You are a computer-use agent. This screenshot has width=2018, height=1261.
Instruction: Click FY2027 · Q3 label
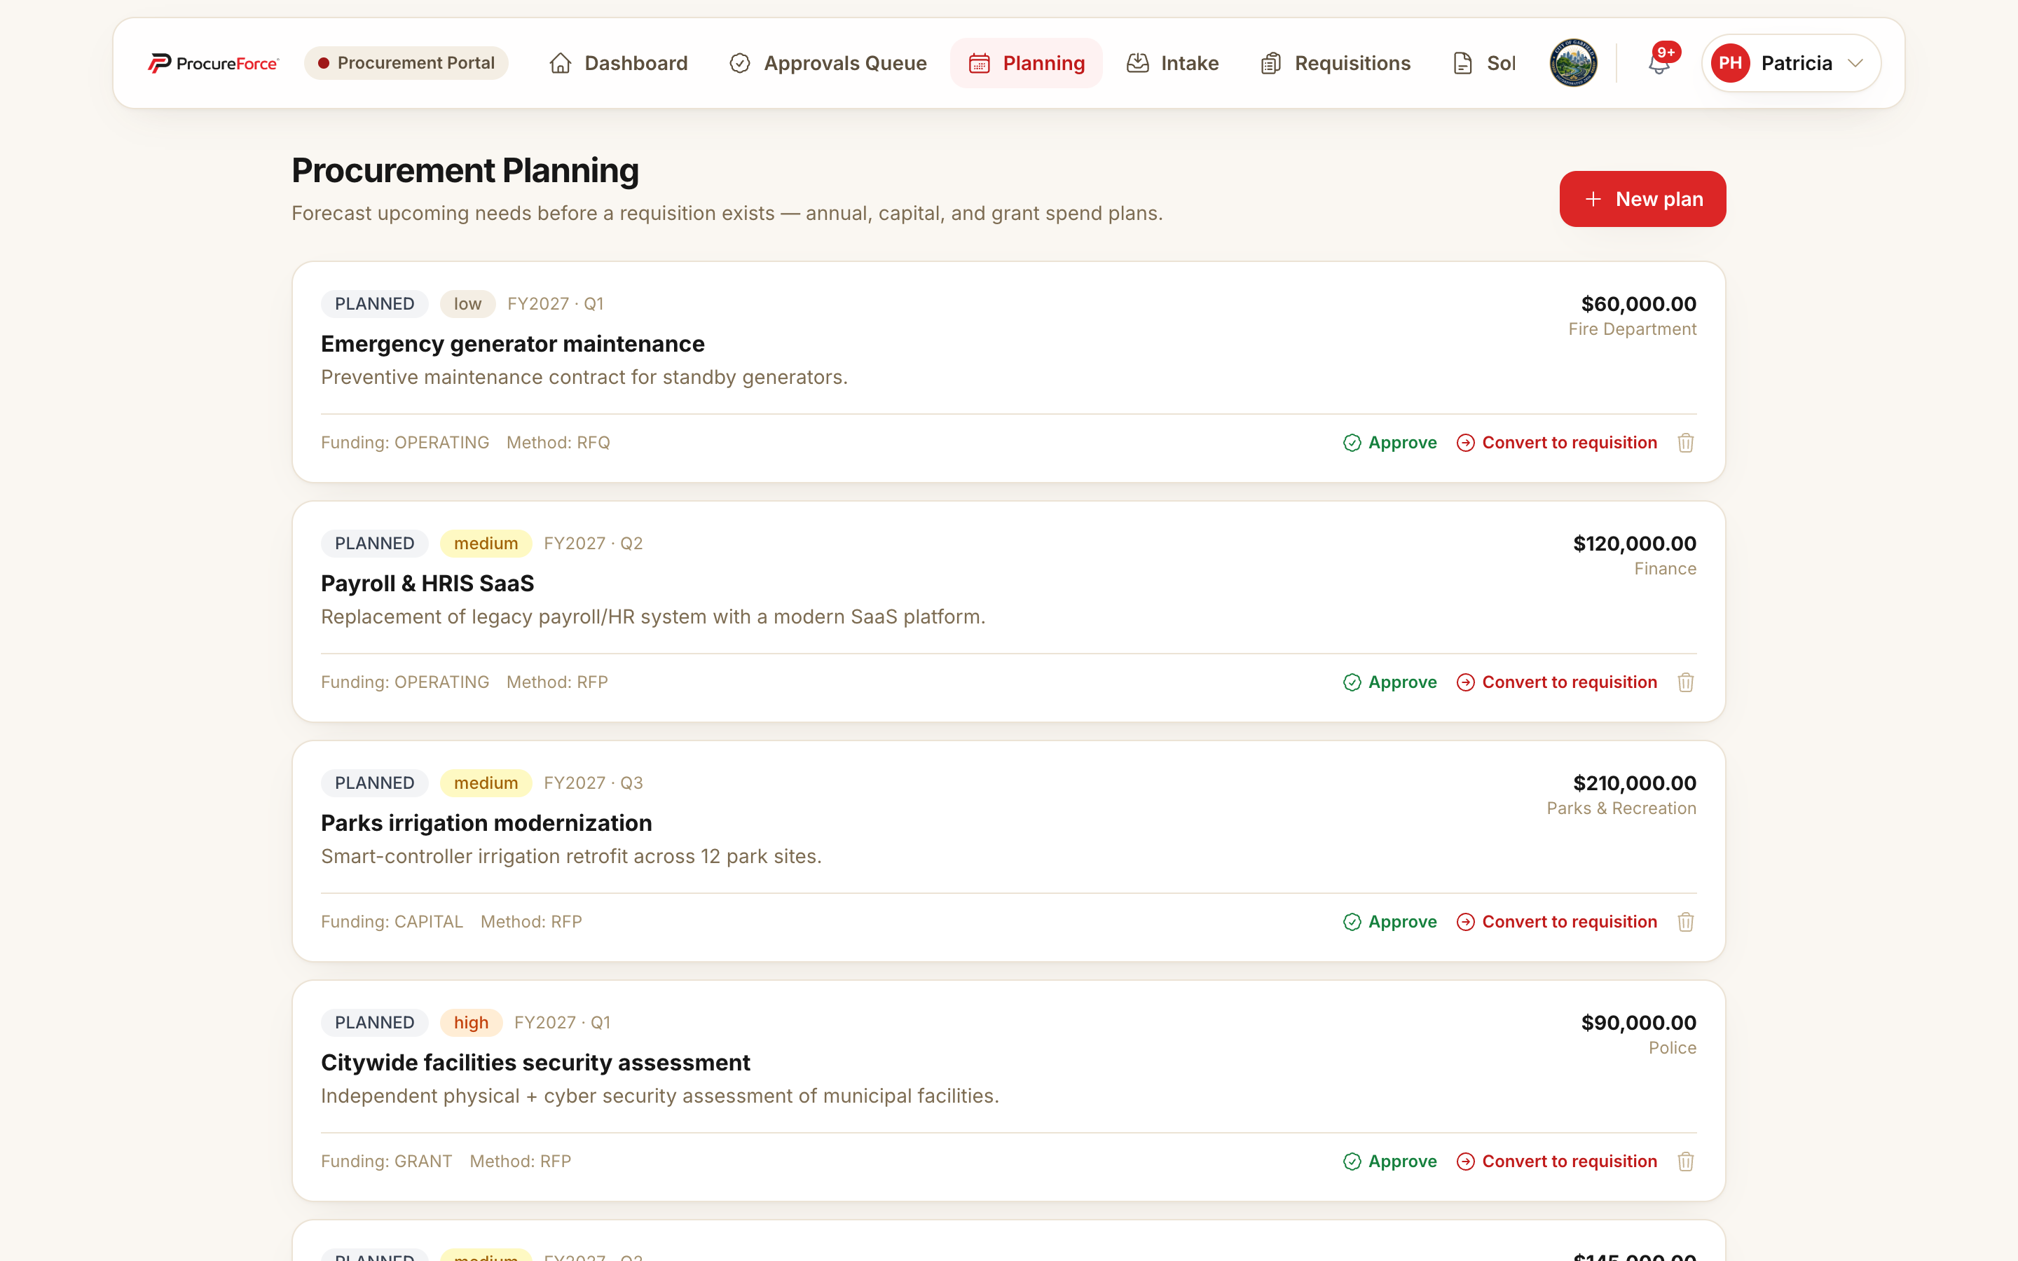[x=593, y=783]
